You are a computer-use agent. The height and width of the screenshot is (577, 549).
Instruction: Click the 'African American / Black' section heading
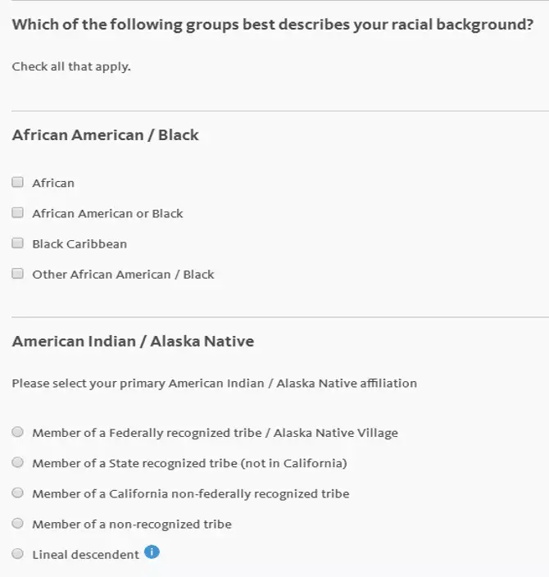[x=106, y=135]
